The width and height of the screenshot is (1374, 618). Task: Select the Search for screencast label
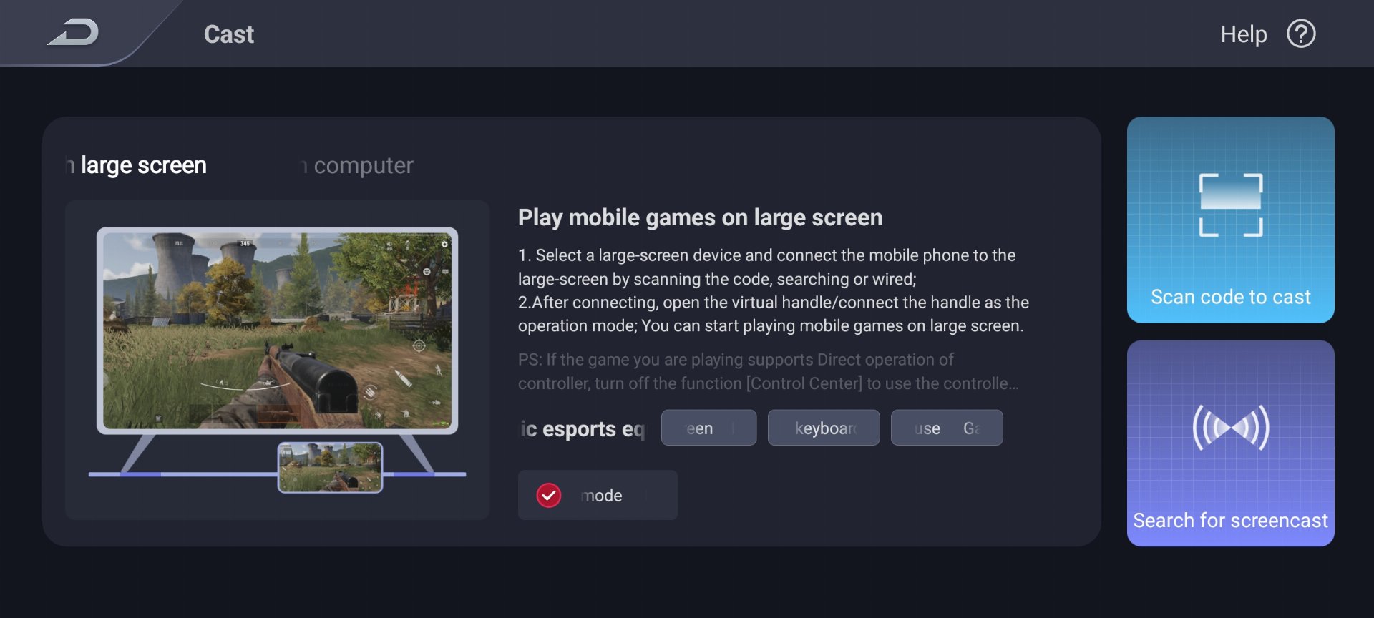coord(1230,520)
